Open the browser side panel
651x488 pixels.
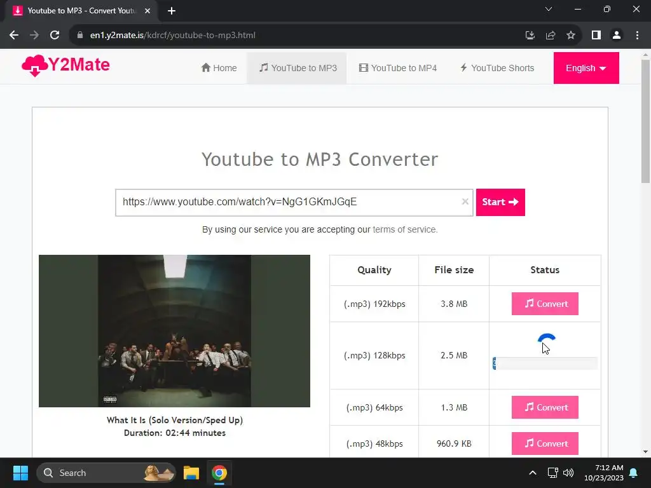coord(596,36)
